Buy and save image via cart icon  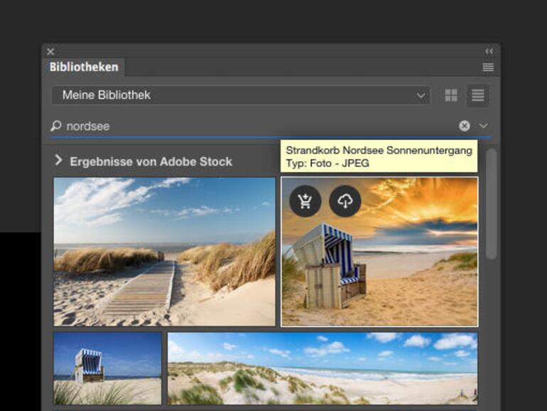click(x=305, y=201)
